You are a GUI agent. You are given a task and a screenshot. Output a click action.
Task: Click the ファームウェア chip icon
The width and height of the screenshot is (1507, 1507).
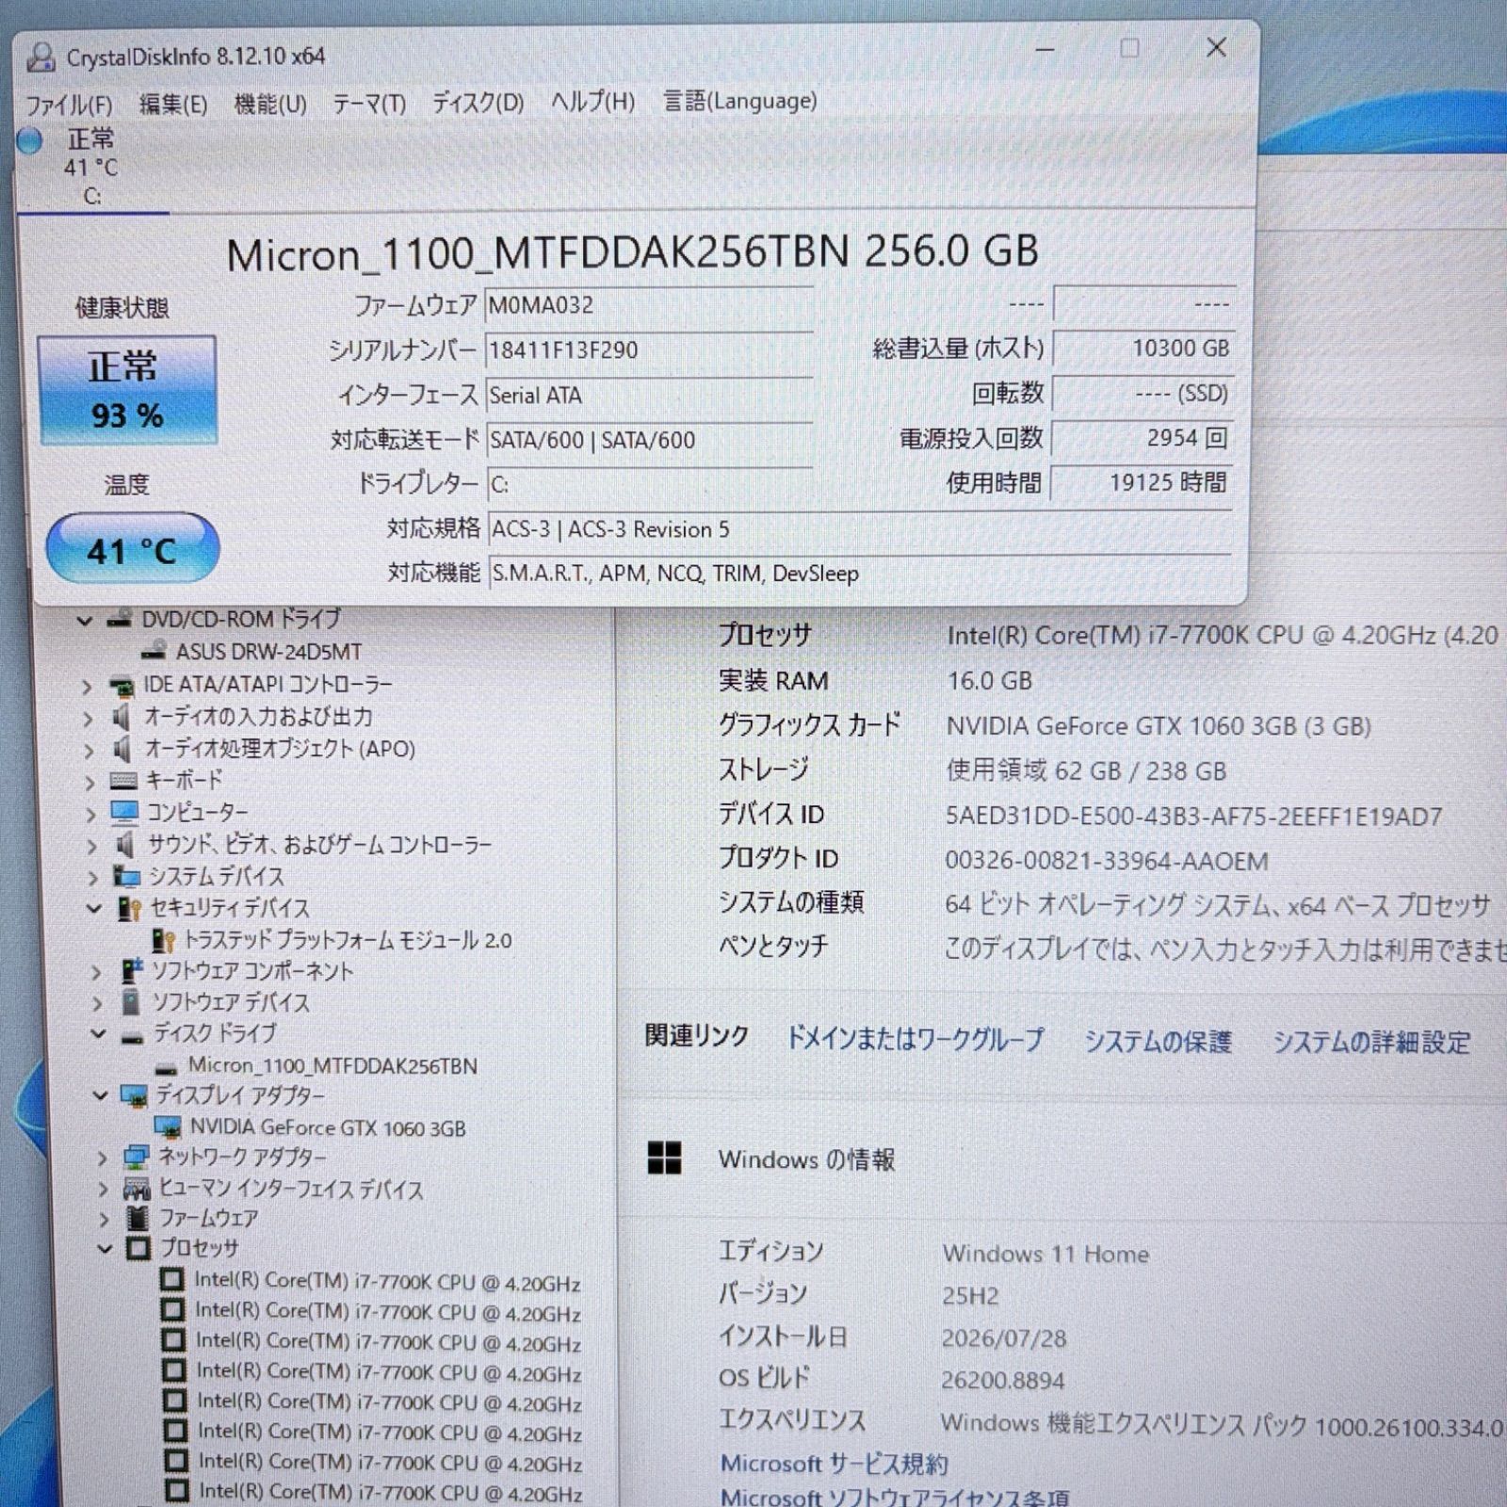tap(138, 1219)
